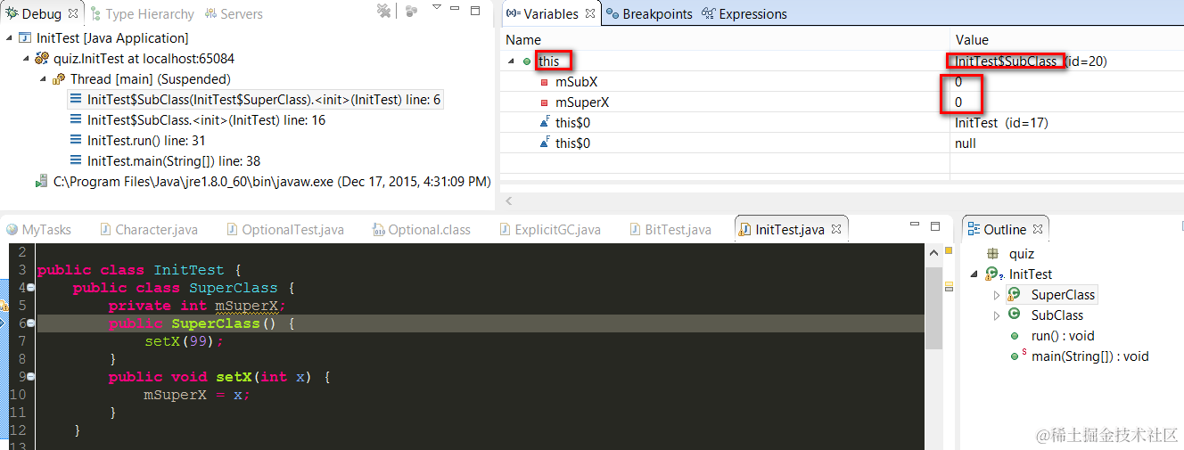Select the quiz package in Outline
This screenshot has height=450, width=1184.
pos(1022,254)
